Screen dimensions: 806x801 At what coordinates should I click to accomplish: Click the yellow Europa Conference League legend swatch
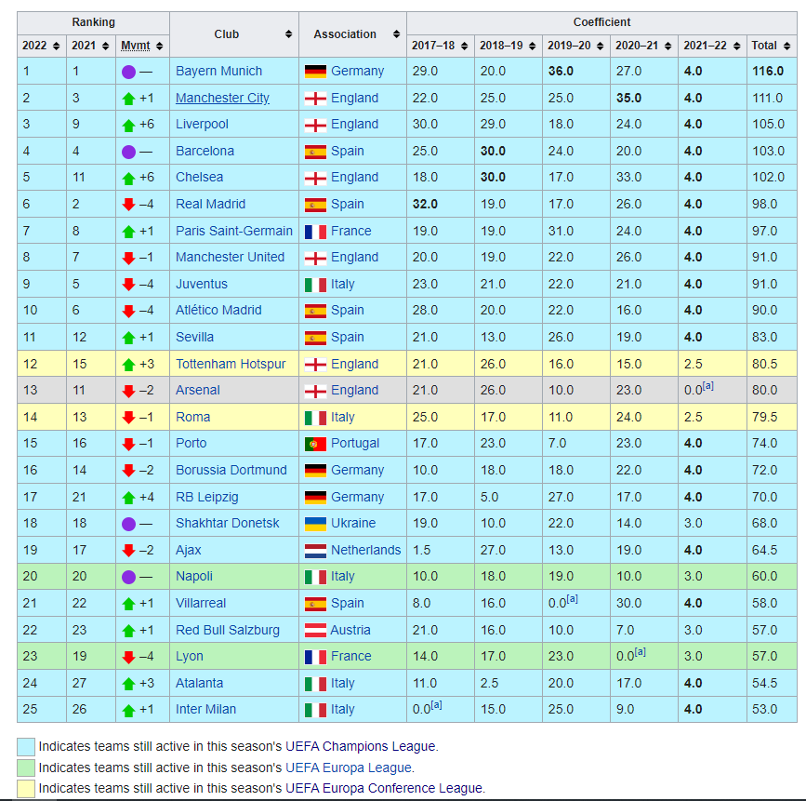(x=26, y=789)
